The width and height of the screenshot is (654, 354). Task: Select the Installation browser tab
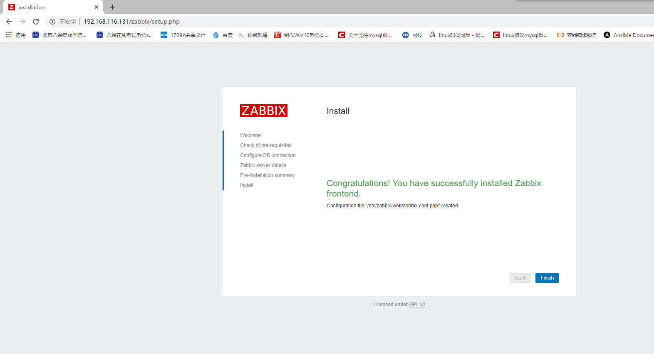pyautogui.click(x=53, y=7)
